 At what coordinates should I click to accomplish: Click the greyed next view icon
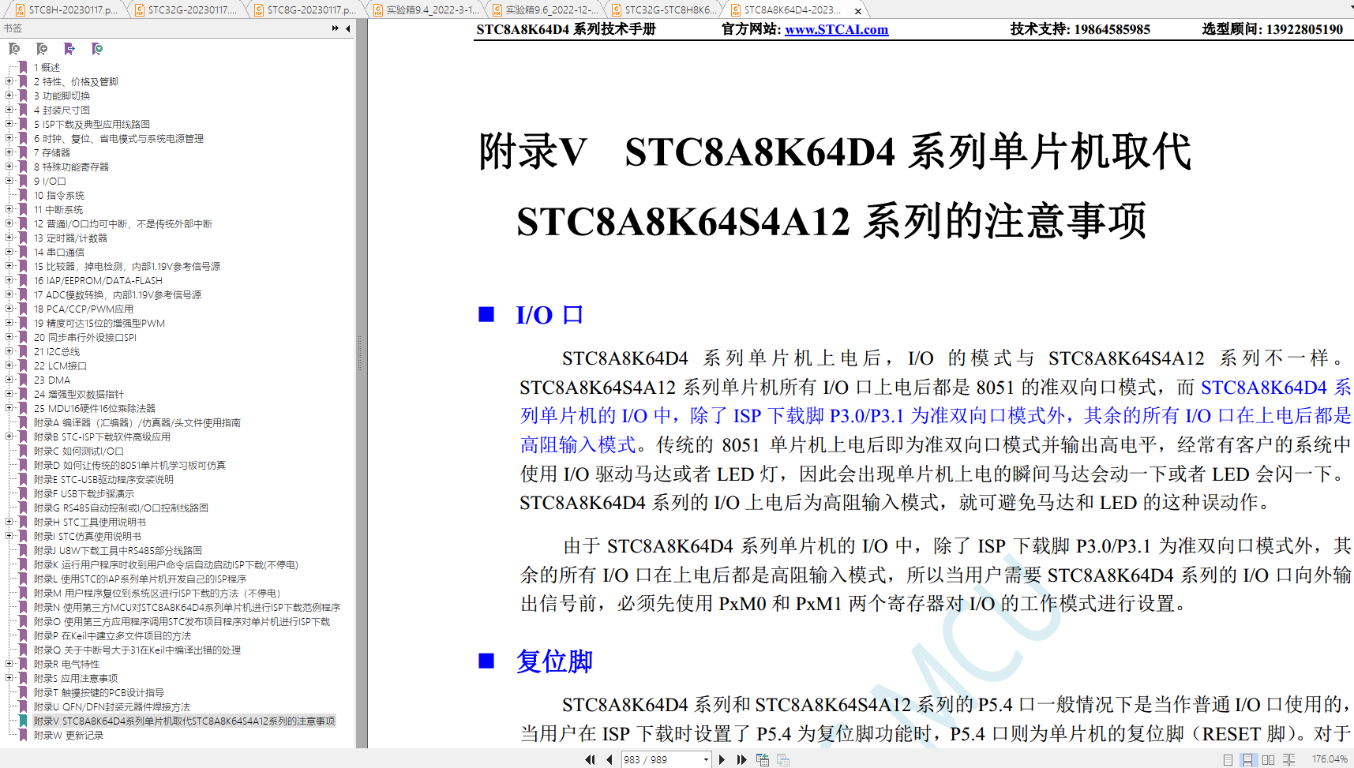(x=783, y=759)
